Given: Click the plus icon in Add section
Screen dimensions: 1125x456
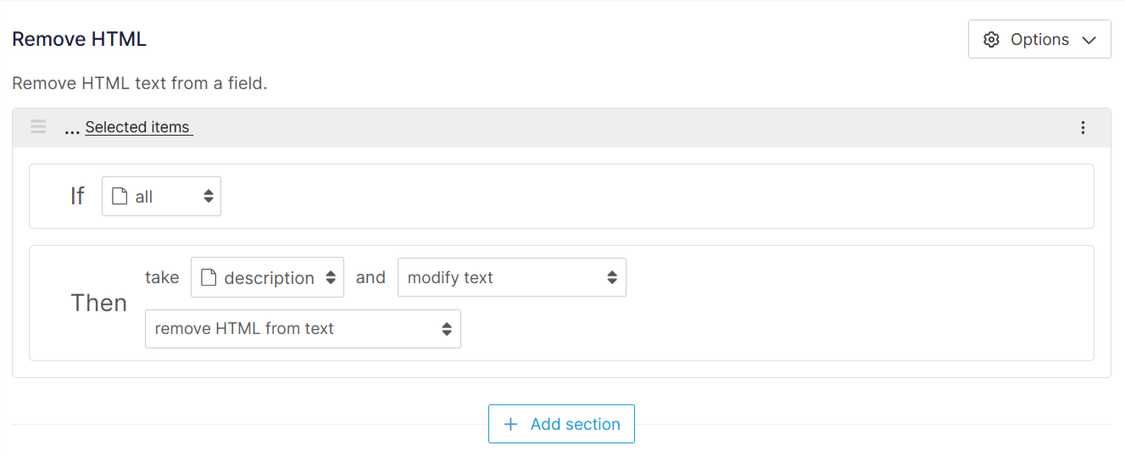Looking at the screenshot, I should pos(510,425).
